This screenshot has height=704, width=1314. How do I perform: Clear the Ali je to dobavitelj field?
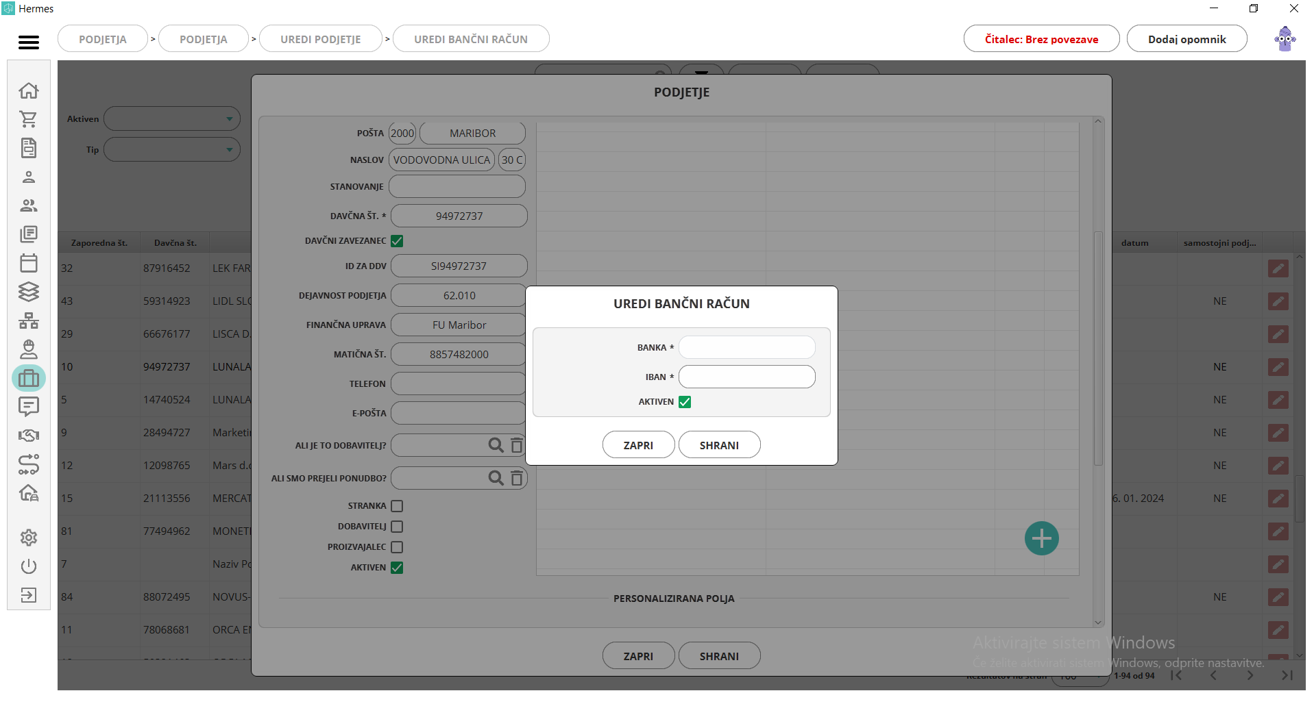pyautogui.click(x=517, y=445)
